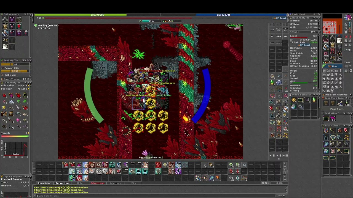Open chat channel dropdown arrow beside input
The image size is (353, 198).
35,196
